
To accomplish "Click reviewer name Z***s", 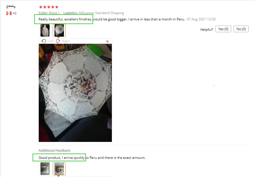I will point(11,7).
